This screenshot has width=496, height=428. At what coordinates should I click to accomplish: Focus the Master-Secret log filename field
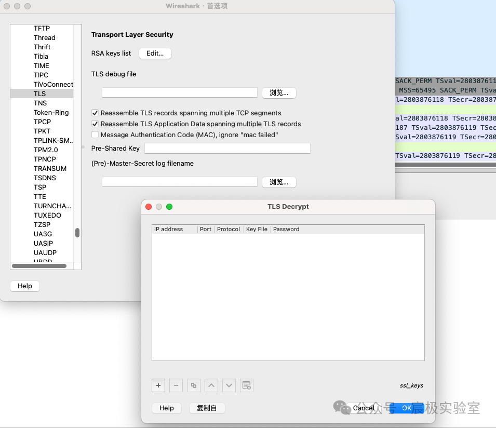pyautogui.click(x=180, y=182)
